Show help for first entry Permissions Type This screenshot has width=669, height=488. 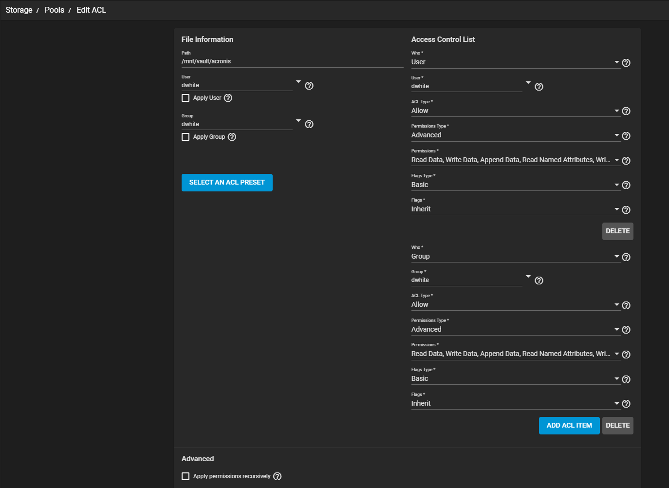[626, 136]
